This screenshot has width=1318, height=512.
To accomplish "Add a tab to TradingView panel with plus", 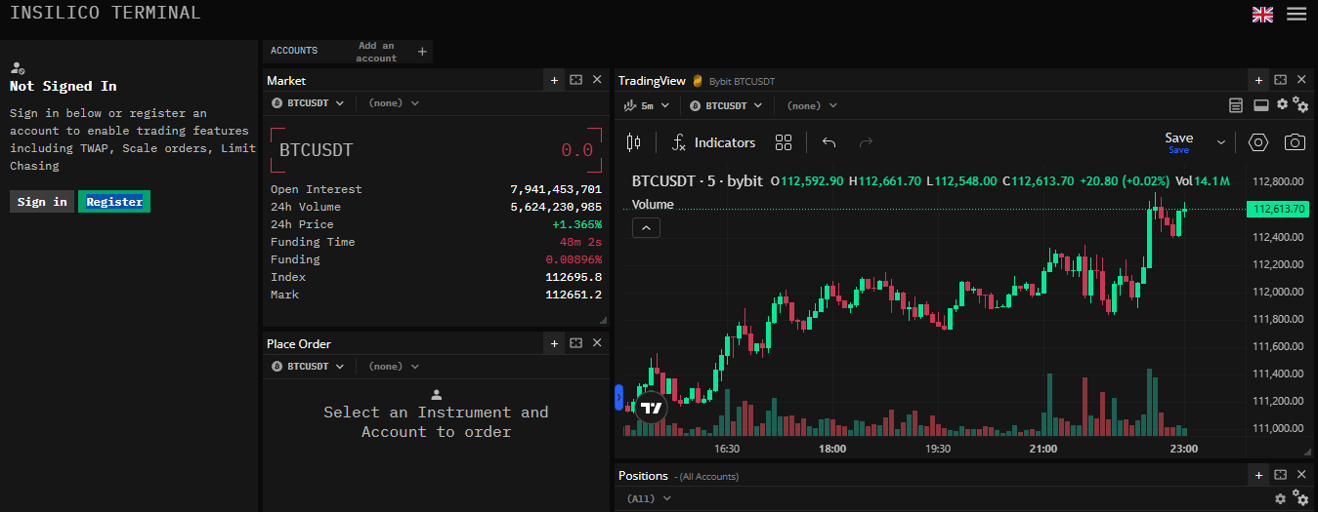I will pos(1258,80).
